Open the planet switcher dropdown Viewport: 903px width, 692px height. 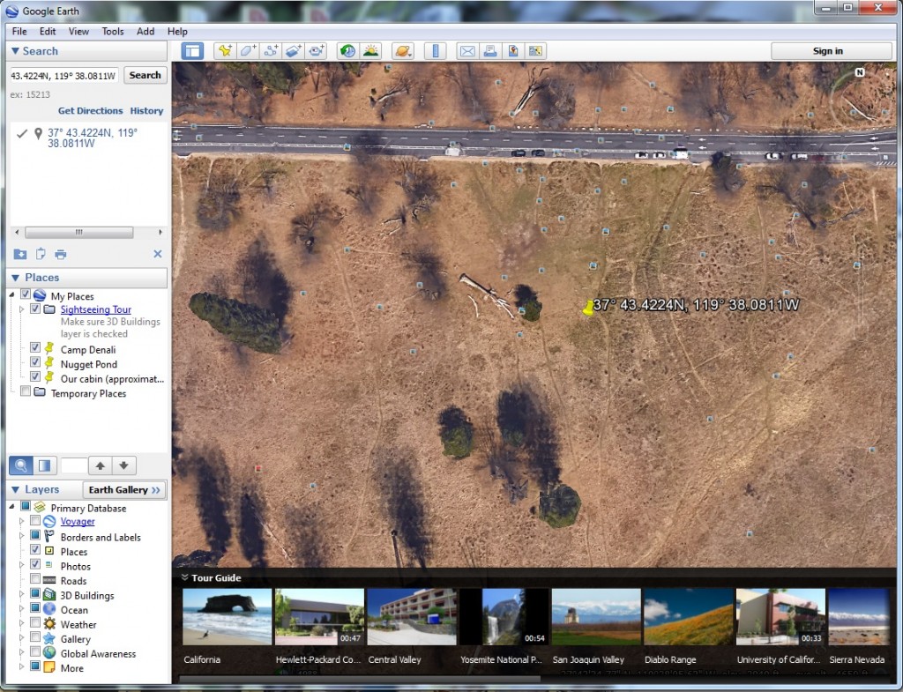[403, 50]
